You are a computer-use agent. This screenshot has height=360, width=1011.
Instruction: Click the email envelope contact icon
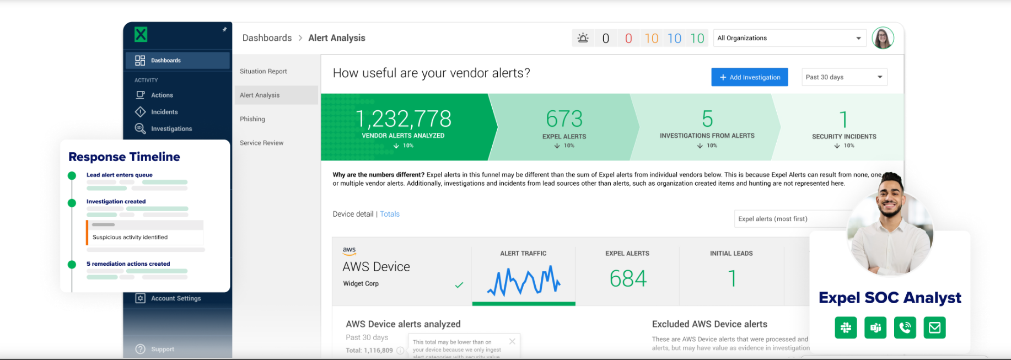pos(935,327)
